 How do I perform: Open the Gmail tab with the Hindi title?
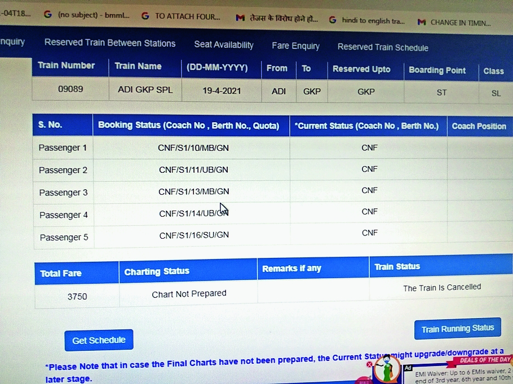click(276, 19)
